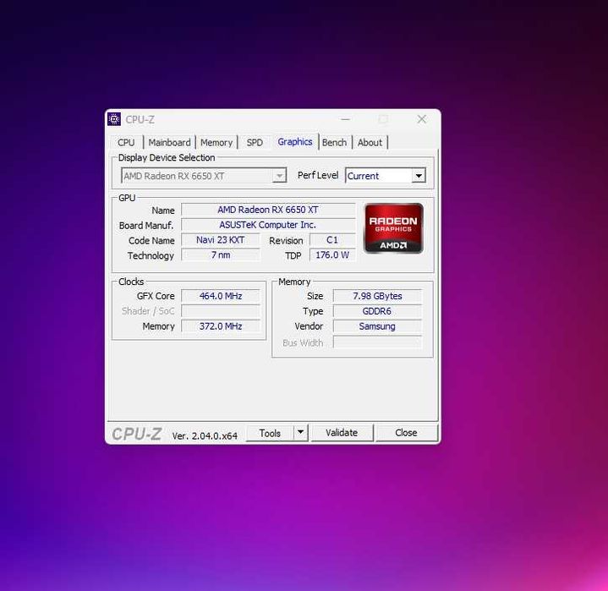Expand the Tools dropdown arrow
Viewport: 608px width, 591px height.
tap(300, 432)
